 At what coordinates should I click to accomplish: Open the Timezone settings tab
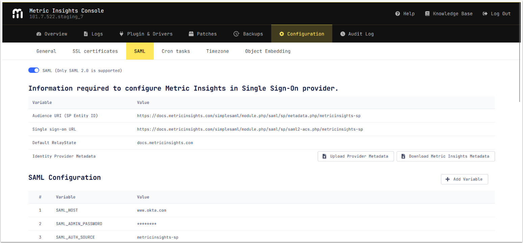[x=217, y=51]
